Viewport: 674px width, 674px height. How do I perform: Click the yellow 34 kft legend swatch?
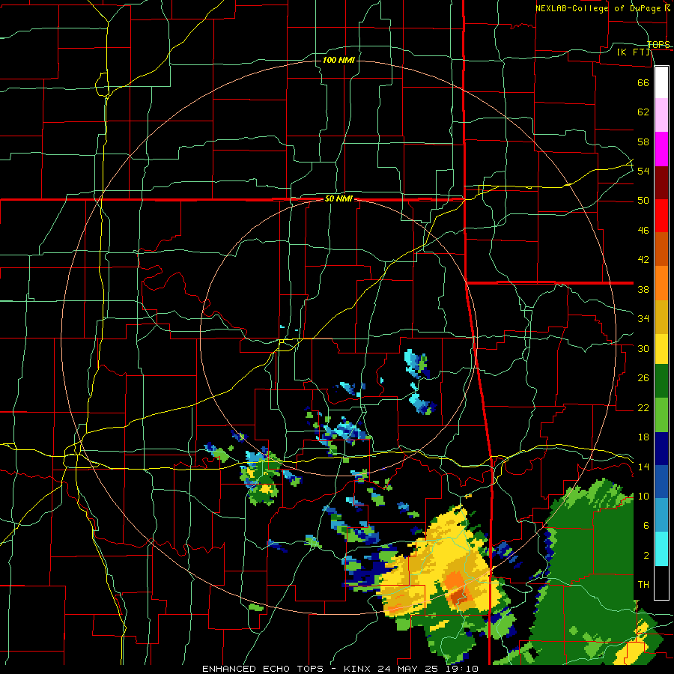(x=661, y=349)
